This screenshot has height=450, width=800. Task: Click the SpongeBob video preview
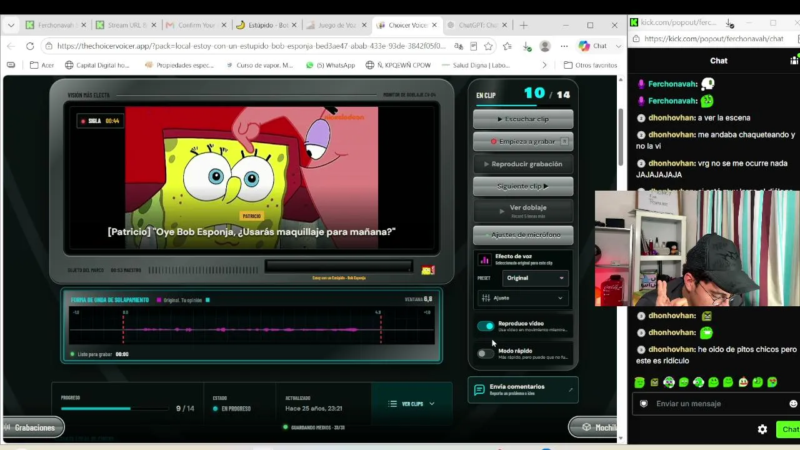252,178
